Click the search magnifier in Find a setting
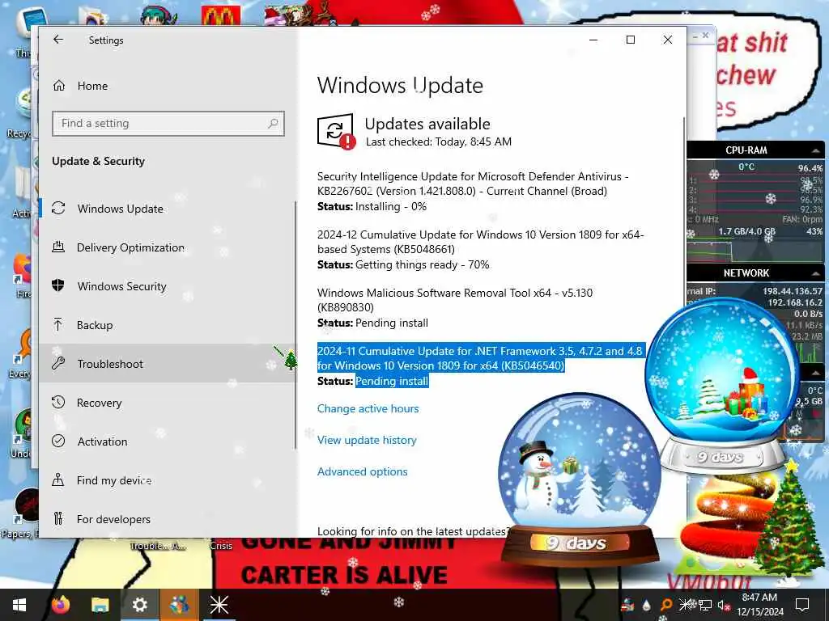Image resolution: width=829 pixels, height=621 pixels. tap(273, 124)
